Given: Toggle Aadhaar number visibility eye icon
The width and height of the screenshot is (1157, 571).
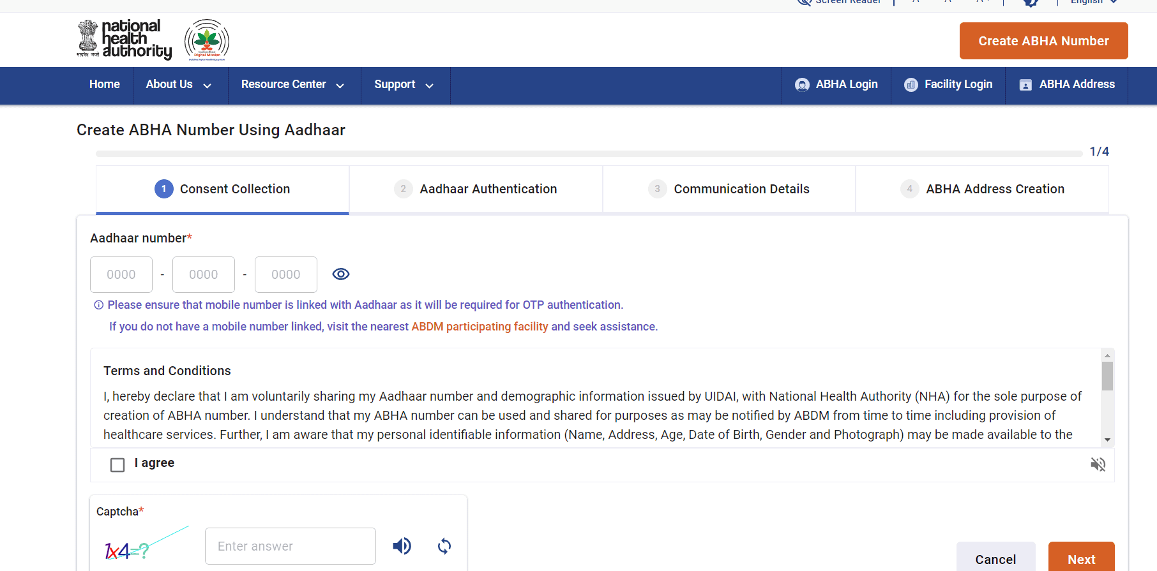Looking at the screenshot, I should 341,274.
